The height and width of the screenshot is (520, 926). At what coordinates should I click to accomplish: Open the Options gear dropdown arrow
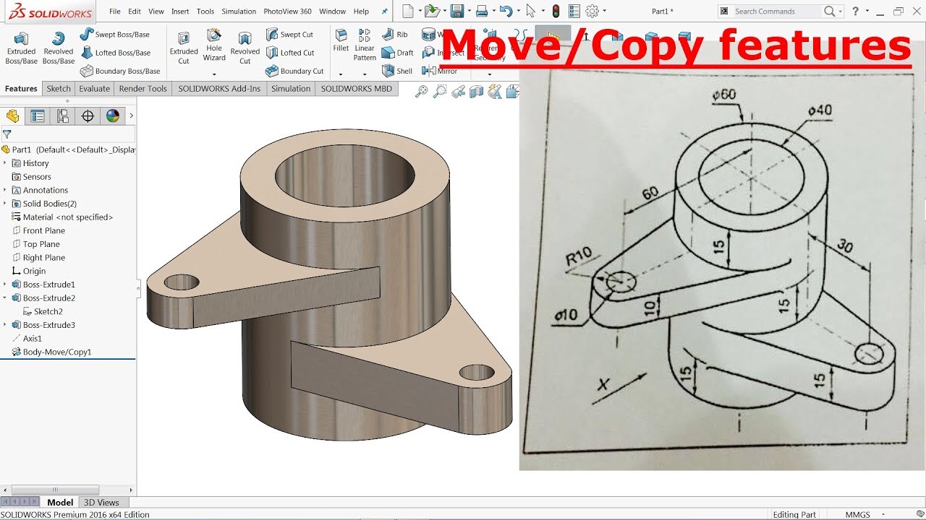click(605, 12)
